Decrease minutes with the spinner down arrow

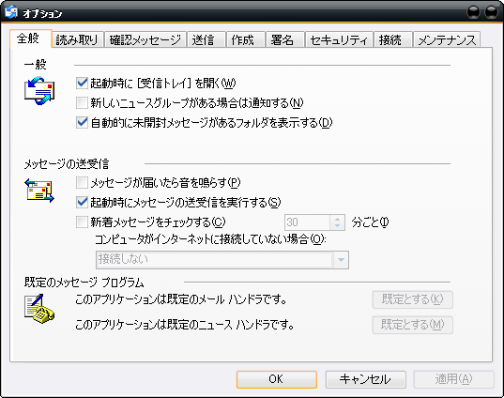tap(337, 226)
